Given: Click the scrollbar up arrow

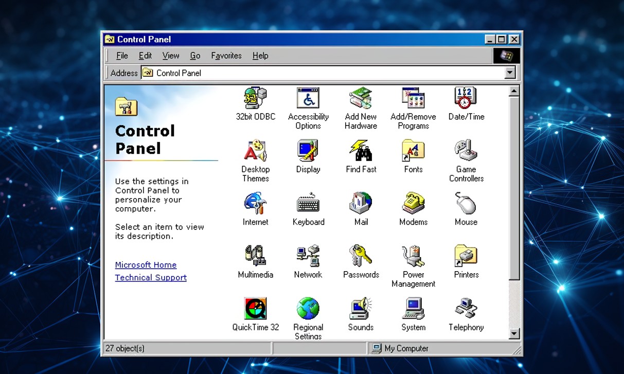Looking at the screenshot, I should click(514, 92).
